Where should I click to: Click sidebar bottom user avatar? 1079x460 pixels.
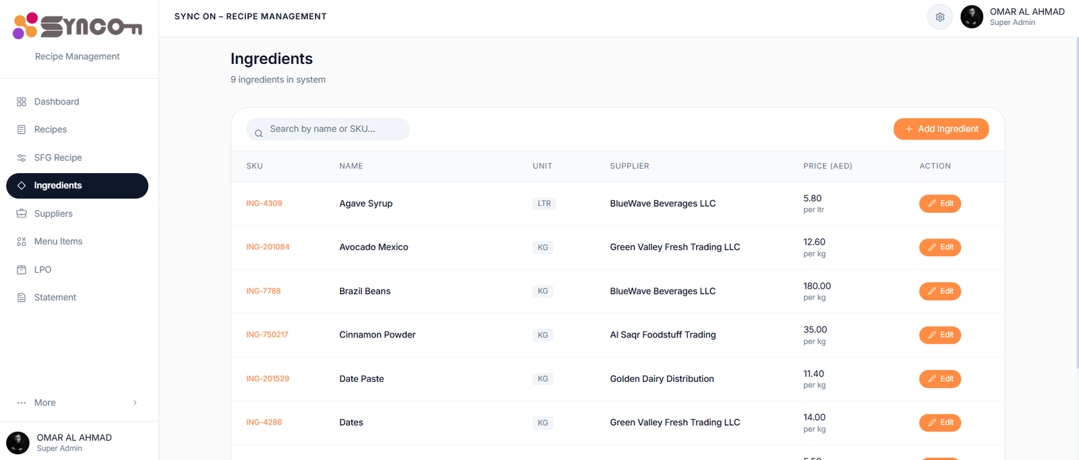coord(18,442)
